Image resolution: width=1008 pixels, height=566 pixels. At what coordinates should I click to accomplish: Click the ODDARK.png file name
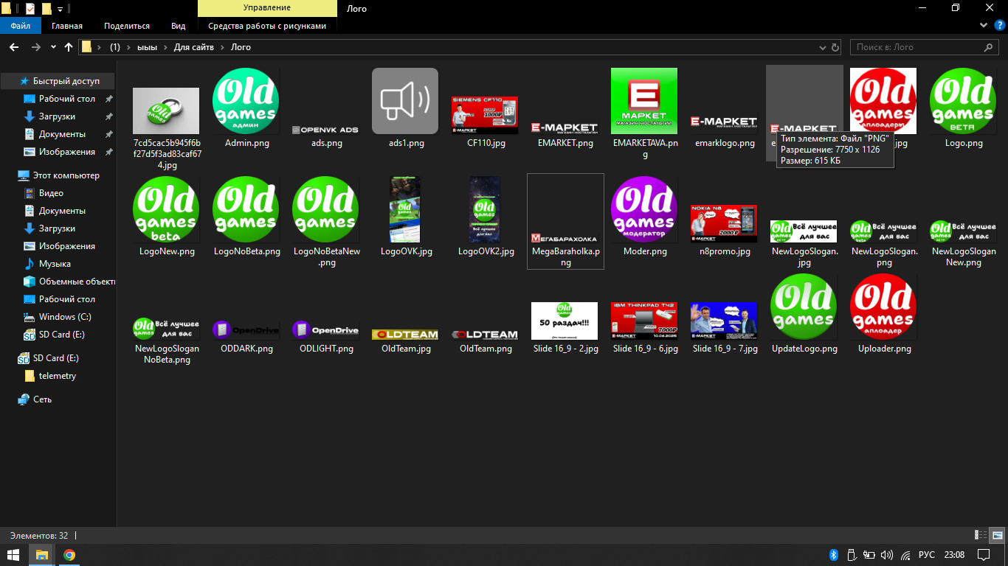pyautogui.click(x=246, y=349)
